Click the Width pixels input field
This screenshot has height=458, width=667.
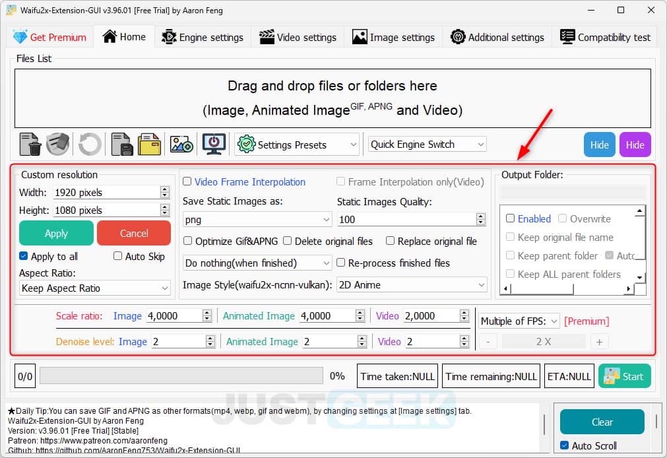[x=112, y=193]
